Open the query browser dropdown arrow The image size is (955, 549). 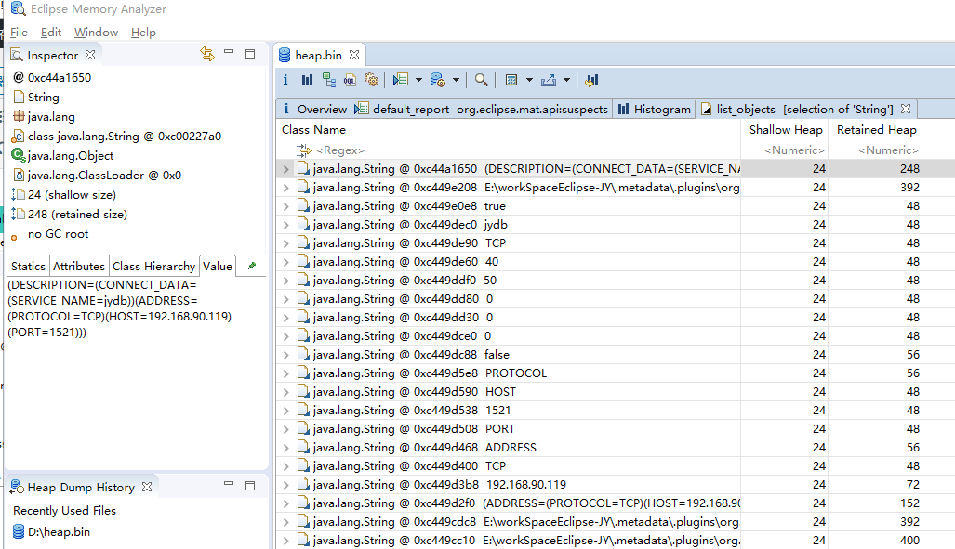(x=456, y=80)
